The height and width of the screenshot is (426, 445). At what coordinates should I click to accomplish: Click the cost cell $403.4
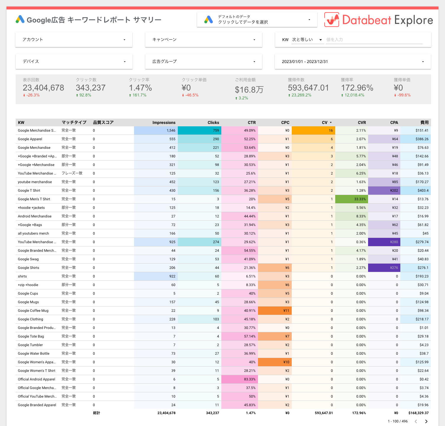(416, 191)
